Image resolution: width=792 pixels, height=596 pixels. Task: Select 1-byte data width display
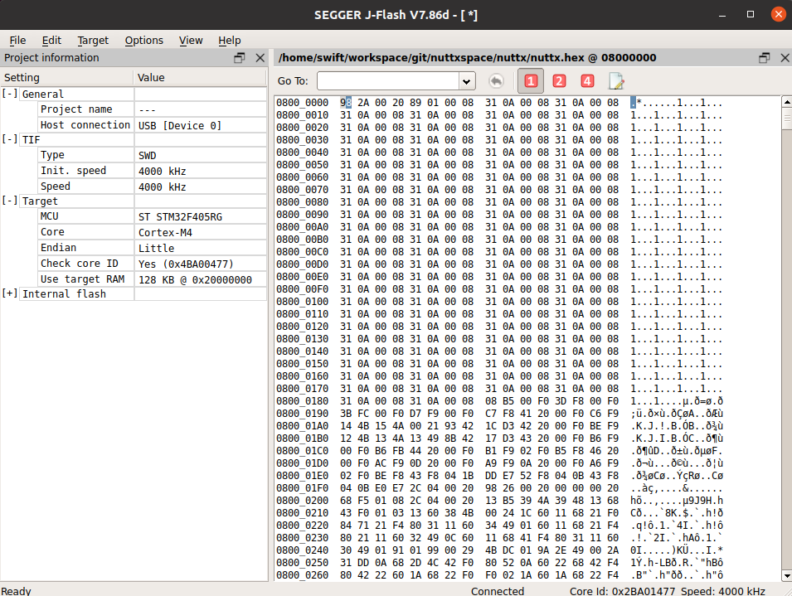click(x=531, y=80)
